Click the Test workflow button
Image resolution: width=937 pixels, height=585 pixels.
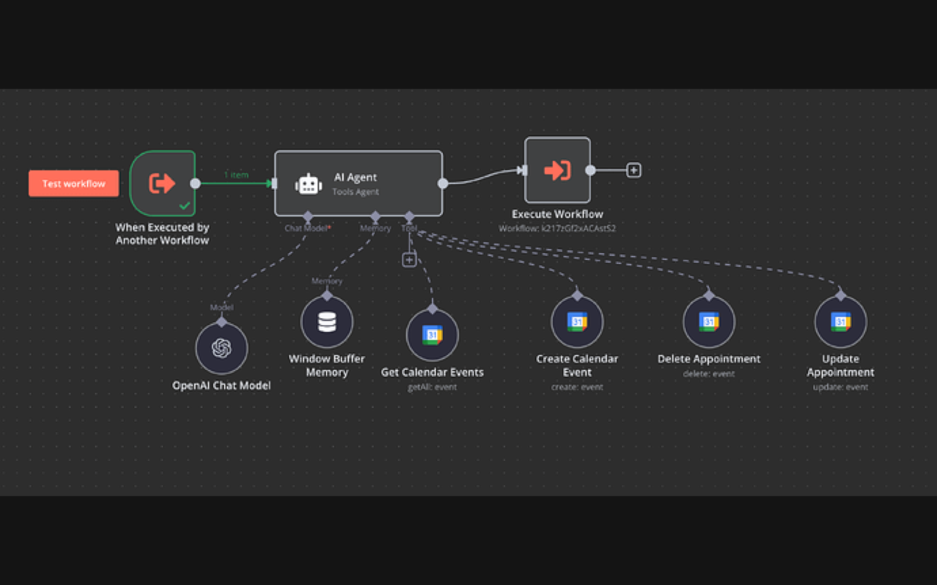74,184
